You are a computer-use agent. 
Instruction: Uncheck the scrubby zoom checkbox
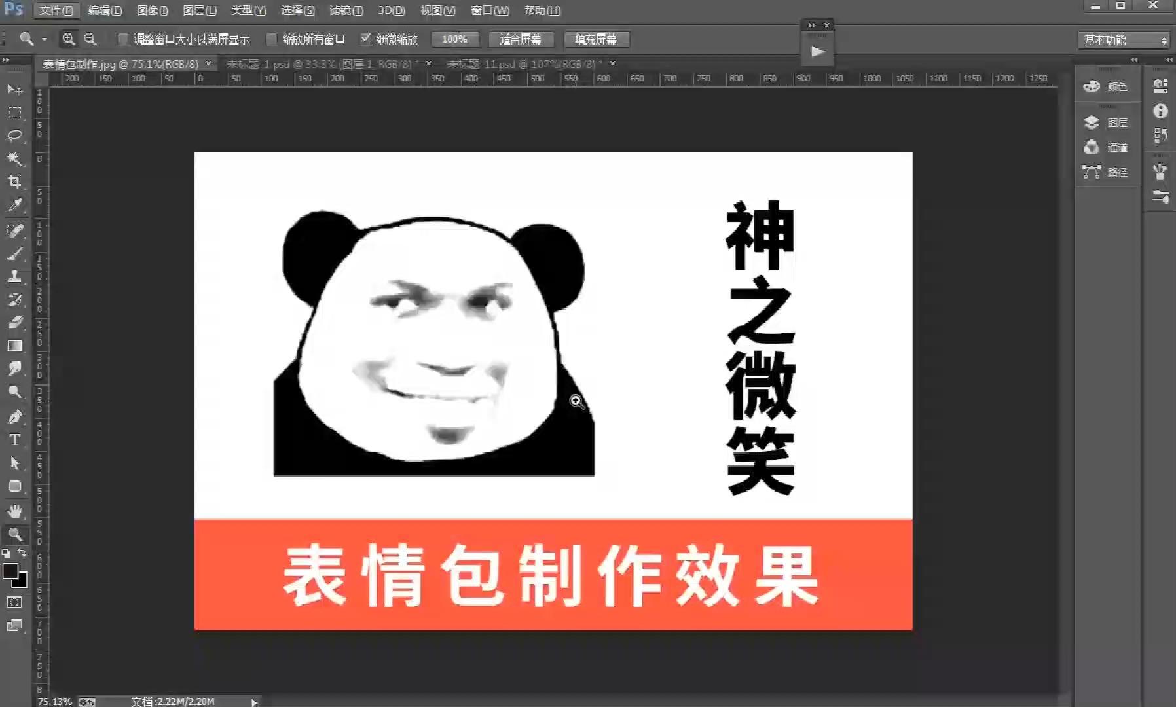(366, 39)
